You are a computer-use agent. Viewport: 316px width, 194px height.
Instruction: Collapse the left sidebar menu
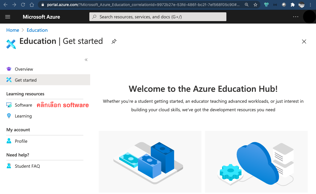86,60
